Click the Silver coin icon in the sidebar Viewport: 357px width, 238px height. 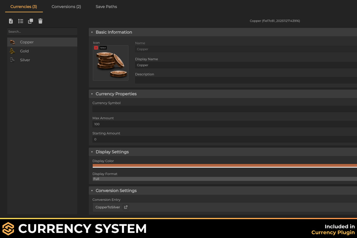pyautogui.click(x=12, y=60)
